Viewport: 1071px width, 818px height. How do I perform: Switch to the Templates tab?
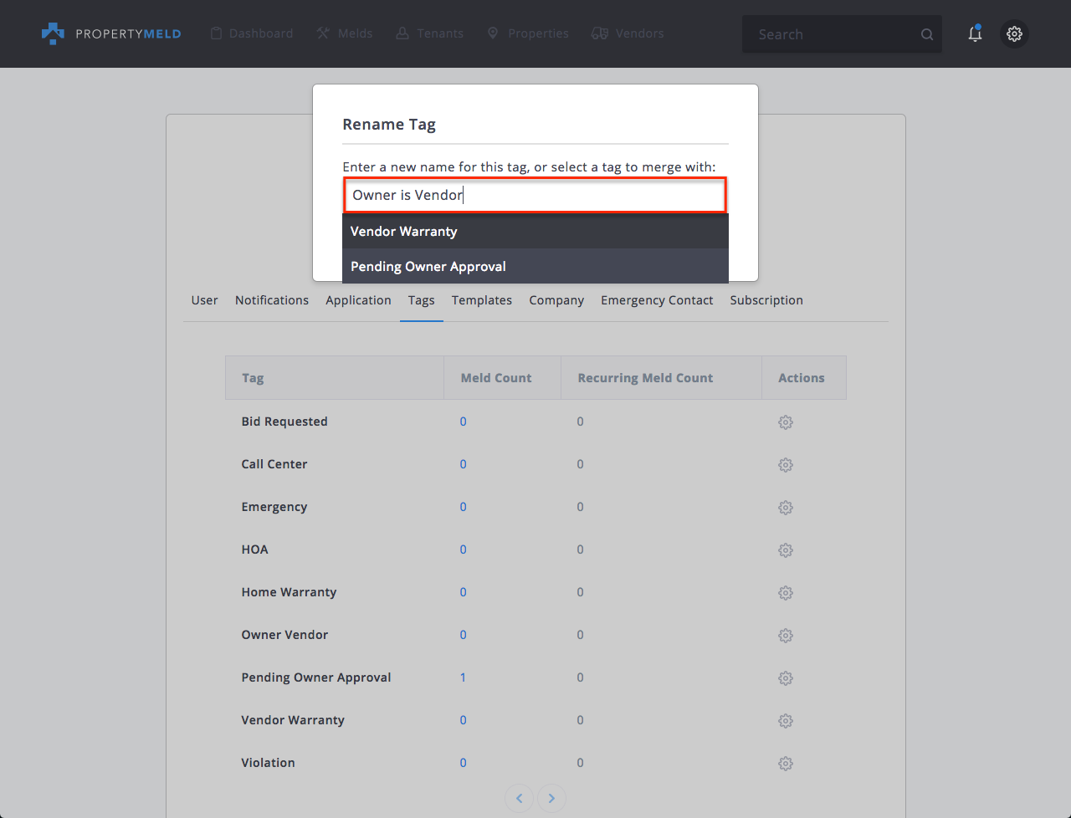click(x=482, y=300)
